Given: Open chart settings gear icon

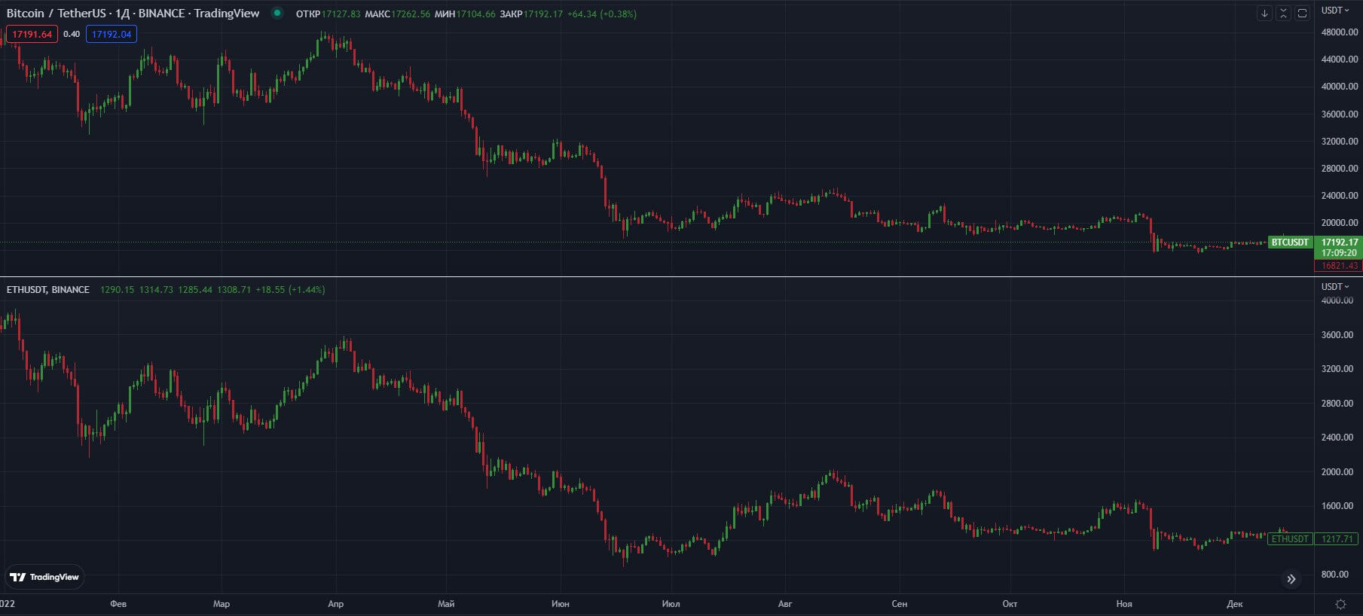Looking at the screenshot, I should tap(1340, 604).
